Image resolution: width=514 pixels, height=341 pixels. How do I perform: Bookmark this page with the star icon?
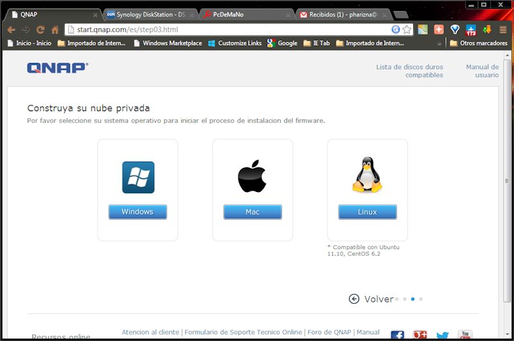[x=407, y=30]
